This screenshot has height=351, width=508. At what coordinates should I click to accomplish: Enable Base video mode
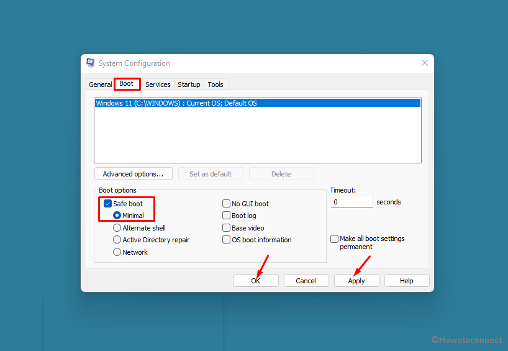226,228
